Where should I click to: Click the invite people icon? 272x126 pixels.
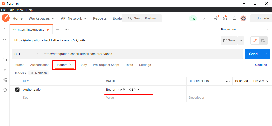[x=205, y=18]
